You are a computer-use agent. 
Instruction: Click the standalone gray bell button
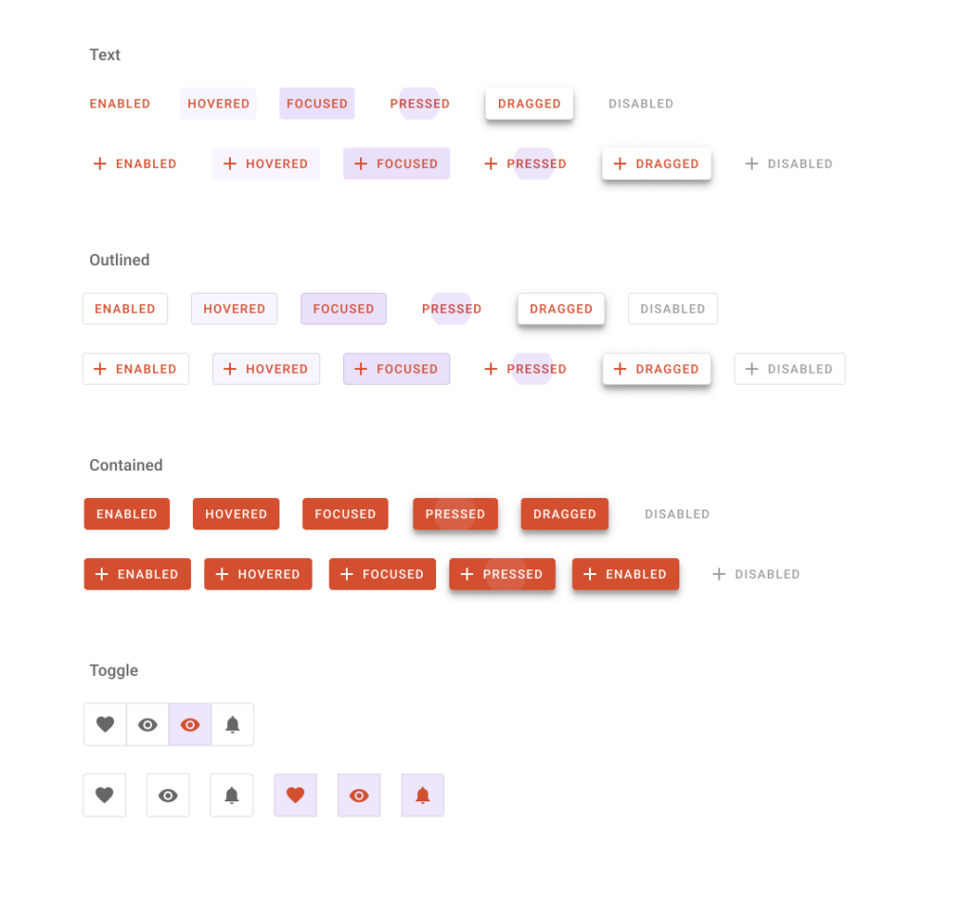[232, 795]
